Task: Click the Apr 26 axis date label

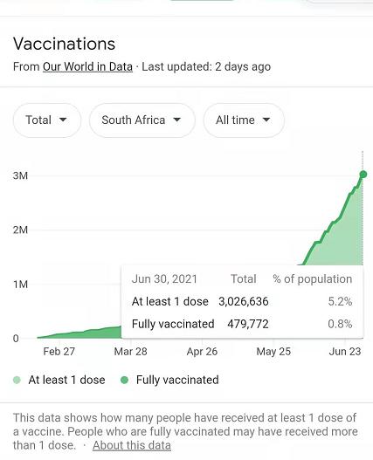Action: click(202, 352)
